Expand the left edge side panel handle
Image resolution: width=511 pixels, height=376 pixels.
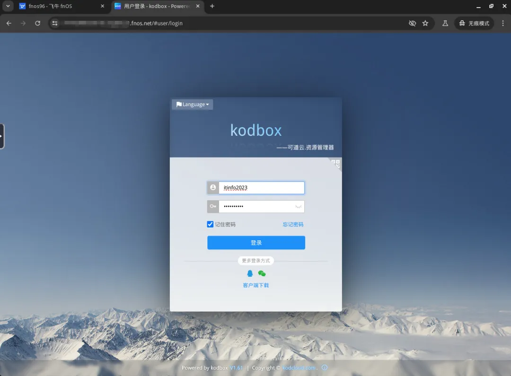(2, 136)
